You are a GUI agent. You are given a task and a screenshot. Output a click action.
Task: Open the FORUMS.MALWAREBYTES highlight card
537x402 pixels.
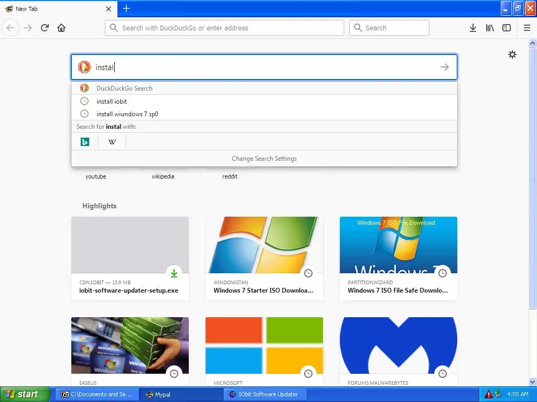pyautogui.click(x=399, y=352)
